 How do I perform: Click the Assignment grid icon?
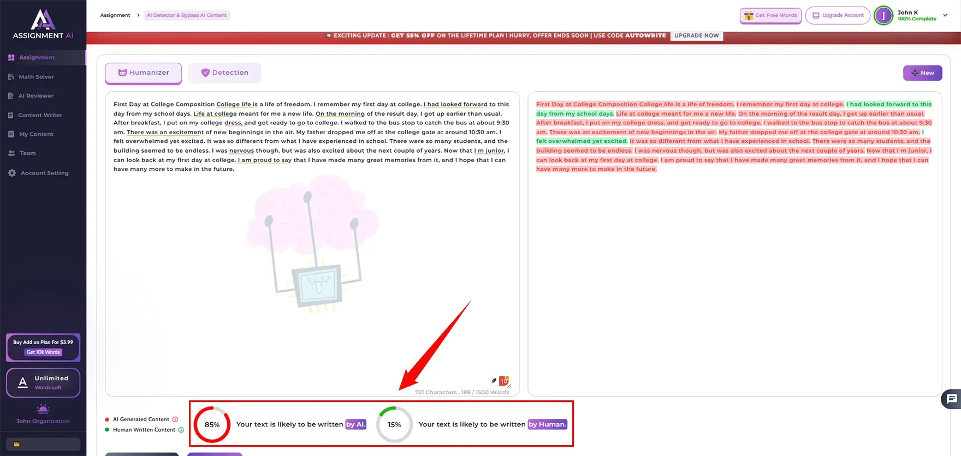(x=11, y=57)
